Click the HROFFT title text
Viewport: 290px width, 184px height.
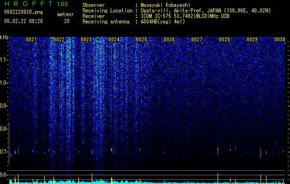[x=29, y=4]
